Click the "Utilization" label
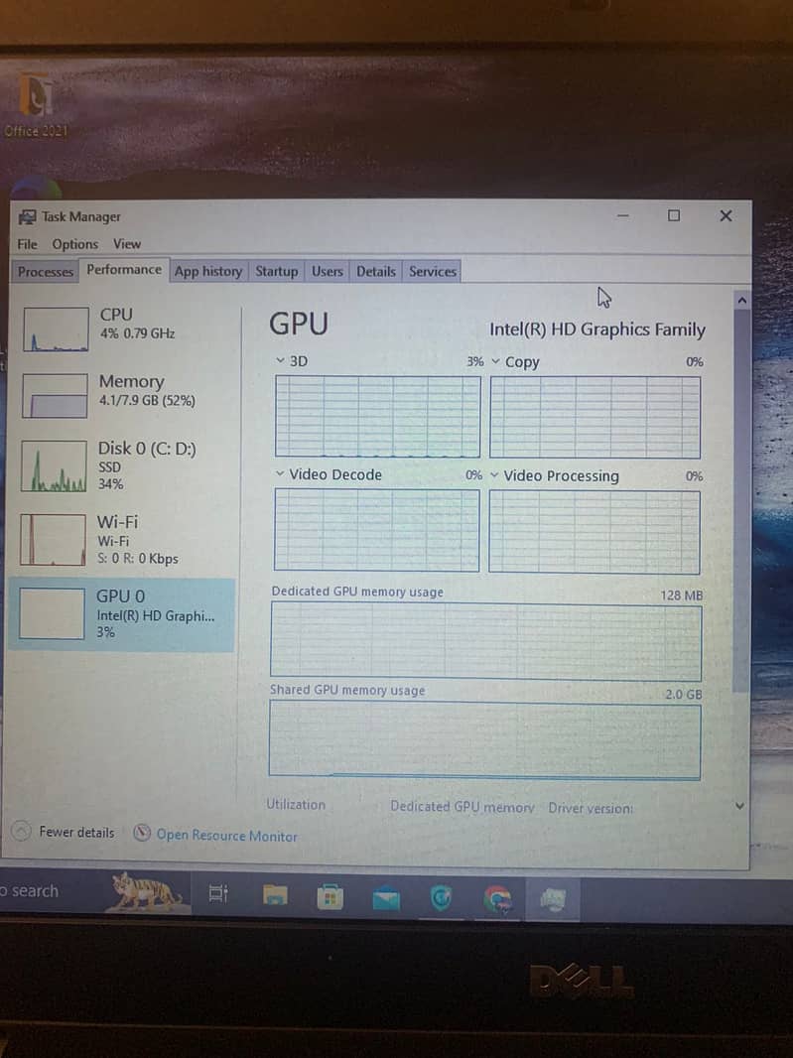Image resolution: width=793 pixels, height=1058 pixels. click(296, 804)
